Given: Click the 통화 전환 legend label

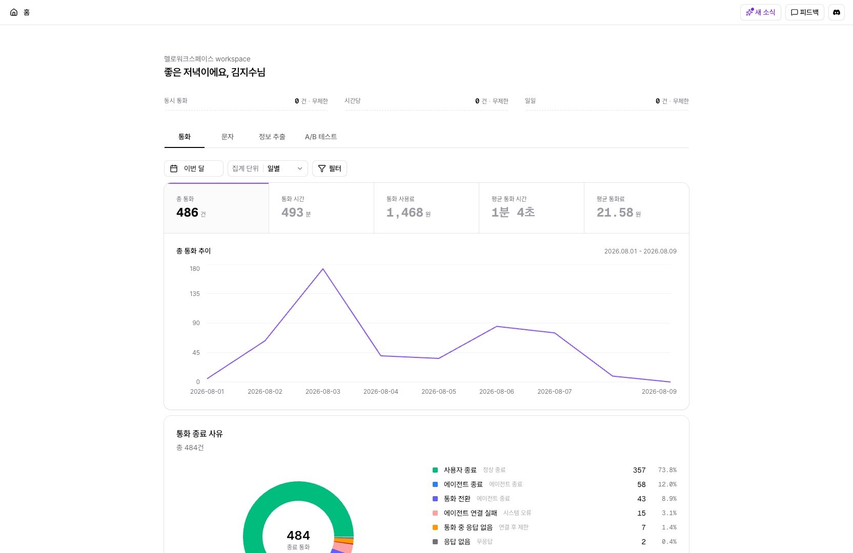Looking at the screenshot, I should [457, 499].
